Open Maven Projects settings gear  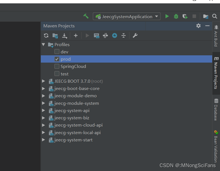point(198,26)
